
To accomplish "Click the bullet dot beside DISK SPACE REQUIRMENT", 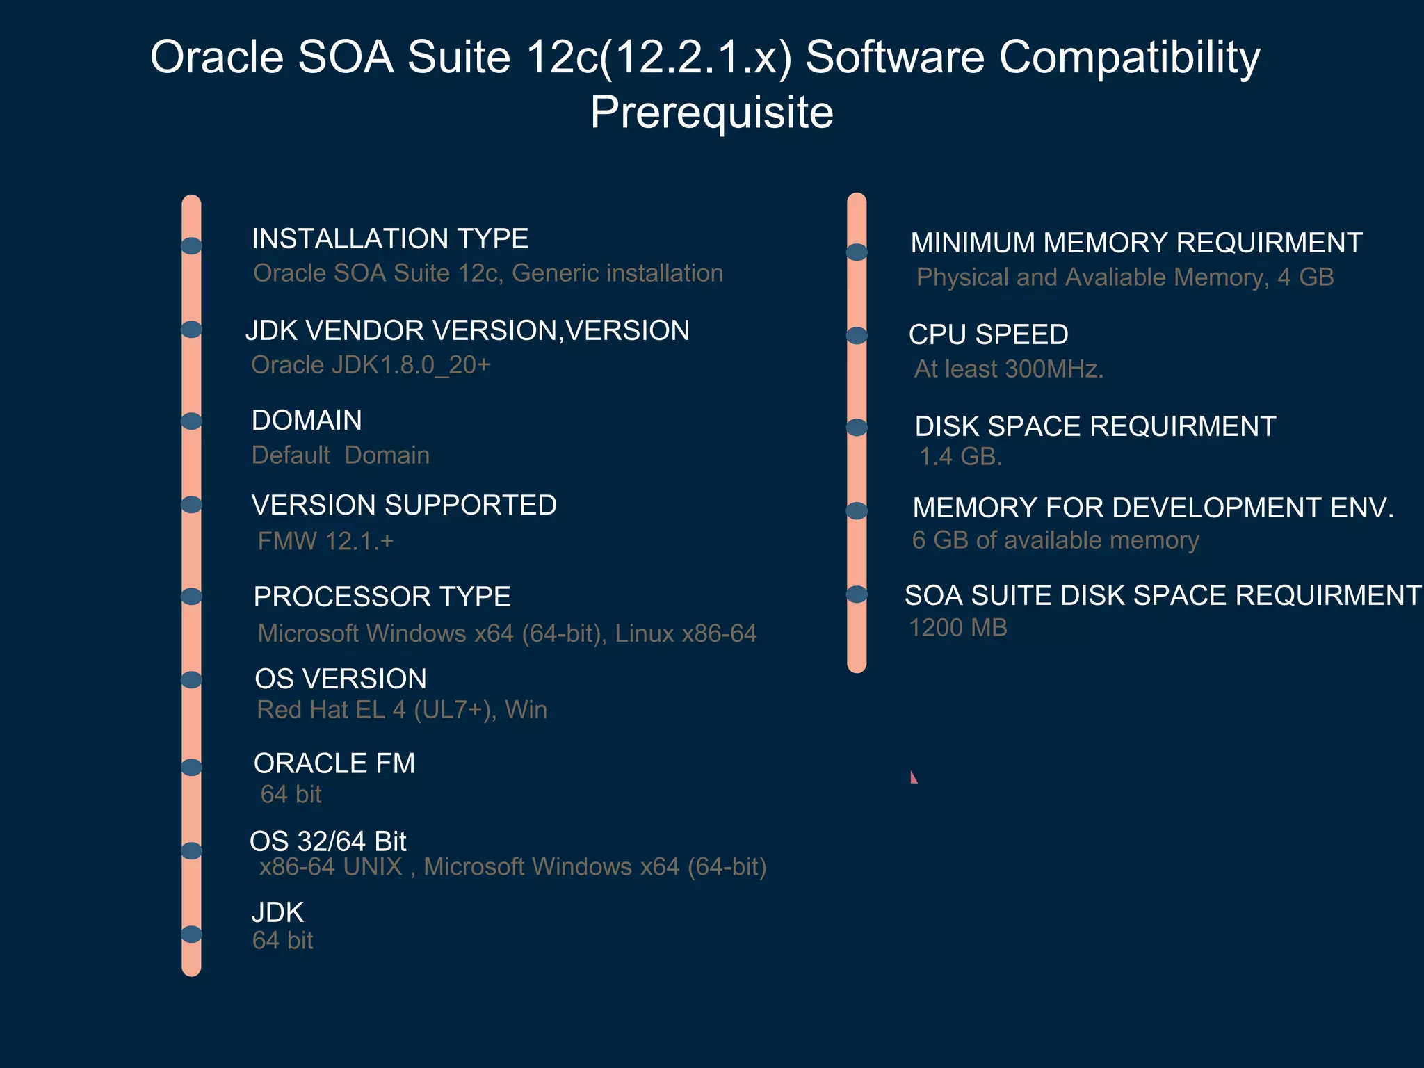I will (857, 428).
